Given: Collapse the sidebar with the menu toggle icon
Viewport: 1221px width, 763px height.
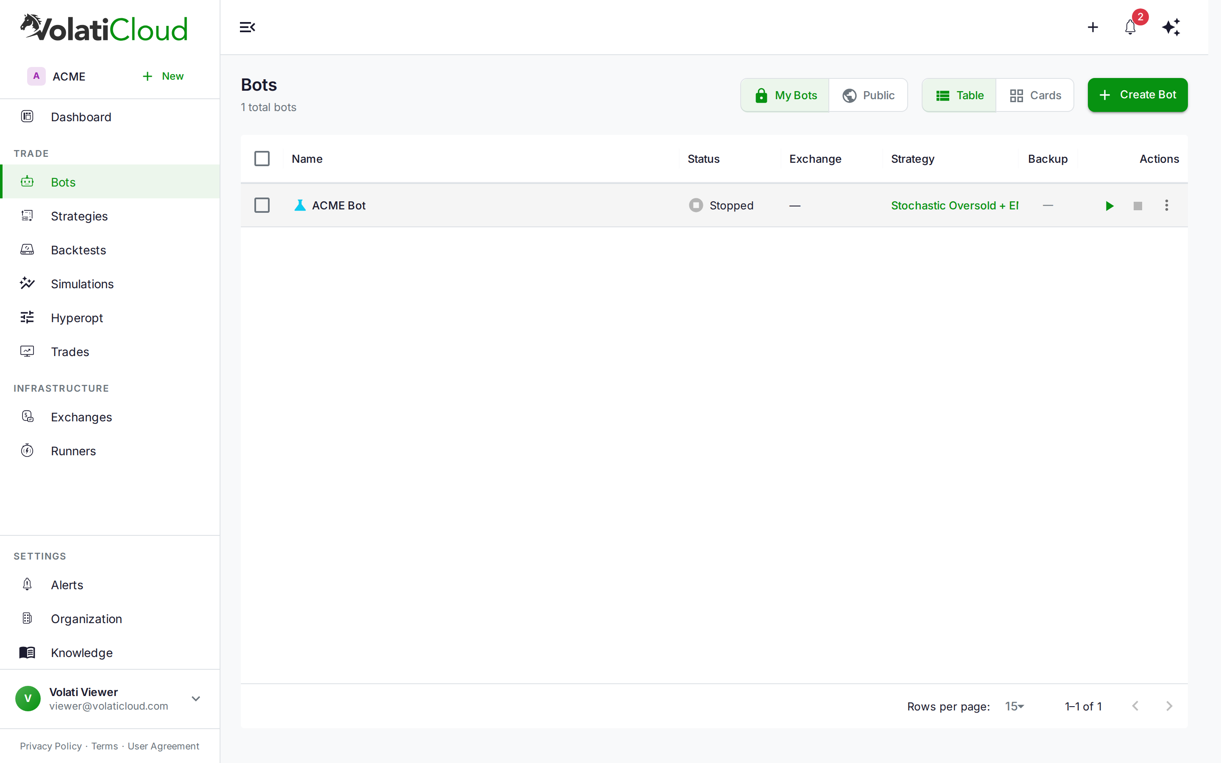Looking at the screenshot, I should pos(247,27).
